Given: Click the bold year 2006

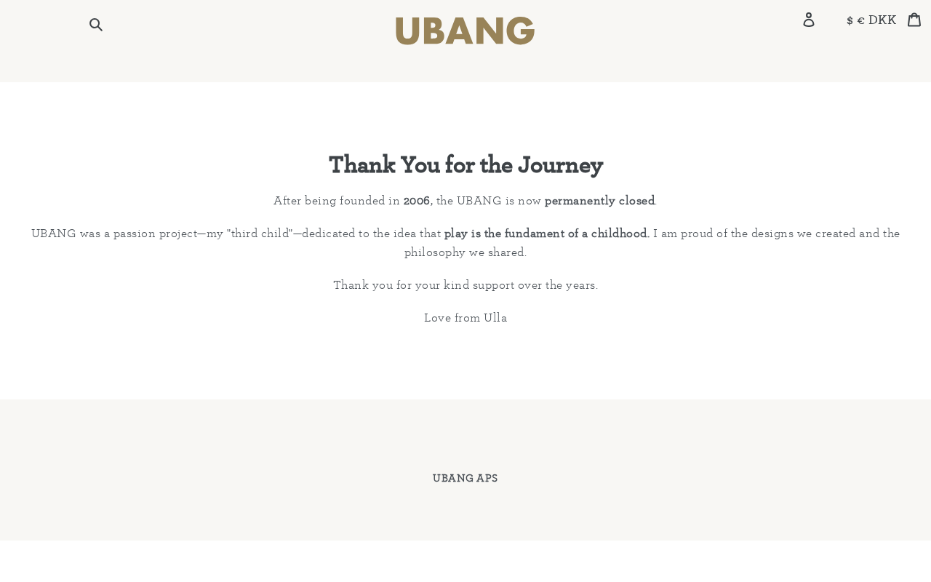Looking at the screenshot, I should [416, 201].
